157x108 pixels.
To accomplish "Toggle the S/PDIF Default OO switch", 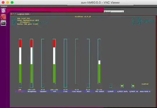I will pyautogui.click(x=122, y=86).
